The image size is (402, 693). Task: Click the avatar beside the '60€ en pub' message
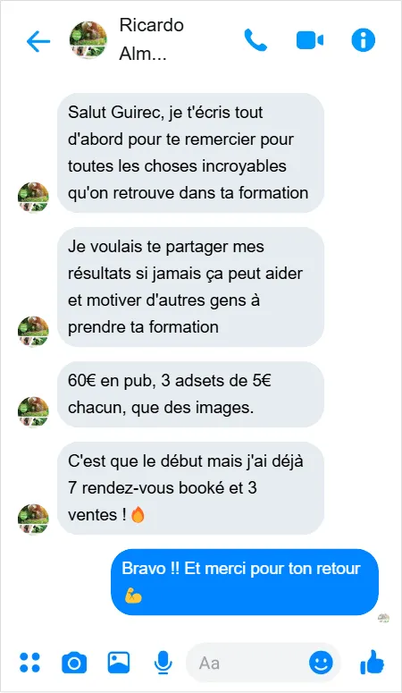point(33,411)
